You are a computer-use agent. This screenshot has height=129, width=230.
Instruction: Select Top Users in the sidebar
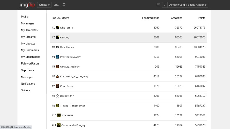(27, 70)
